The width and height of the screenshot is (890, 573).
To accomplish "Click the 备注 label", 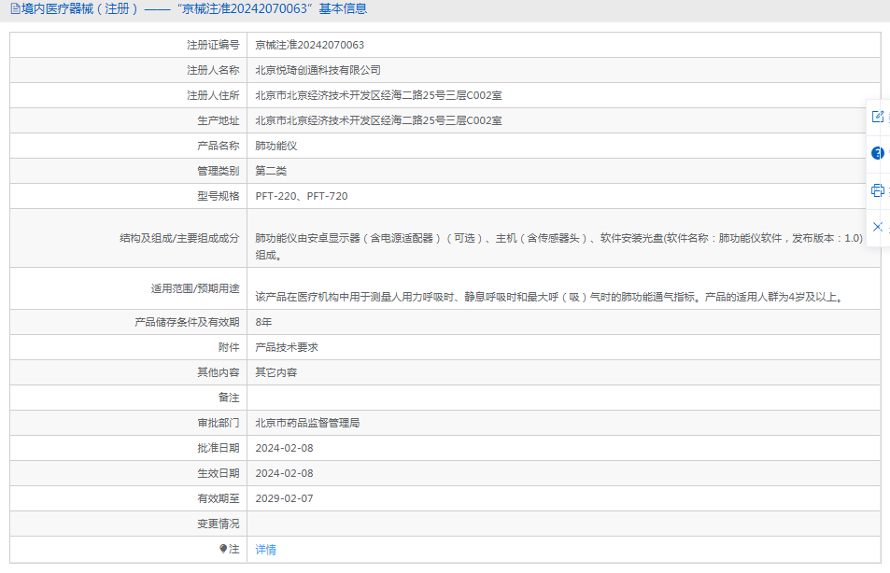I will 229,398.
